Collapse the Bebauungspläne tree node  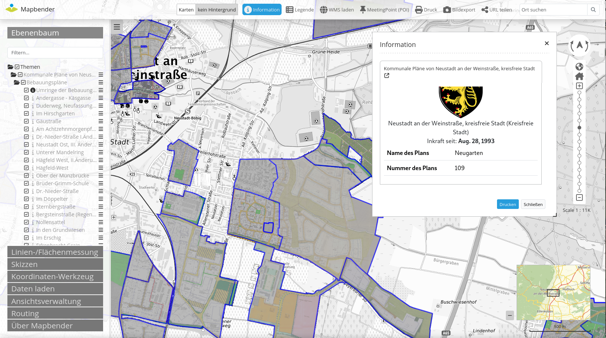pyautogui.click(x=17, y=82)
